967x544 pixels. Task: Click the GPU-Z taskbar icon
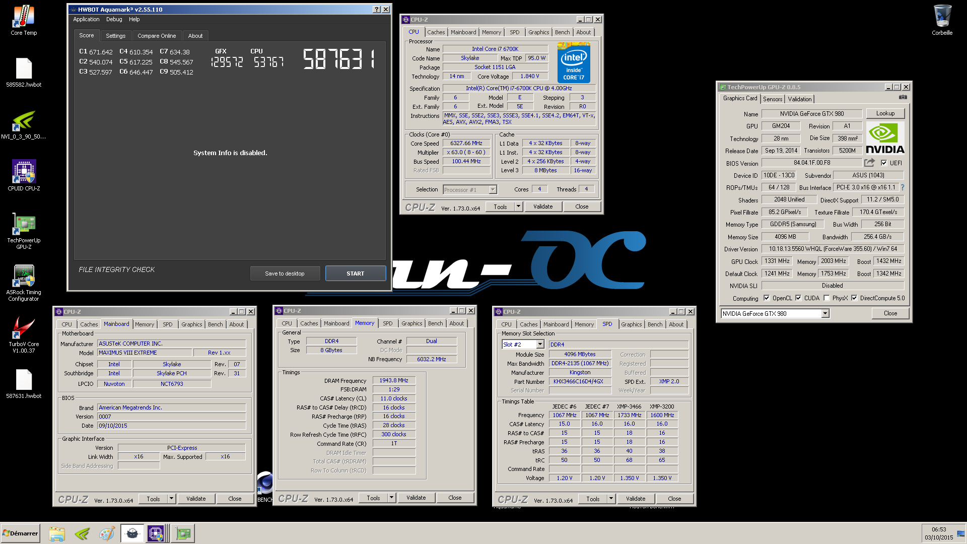pos(183,533)
